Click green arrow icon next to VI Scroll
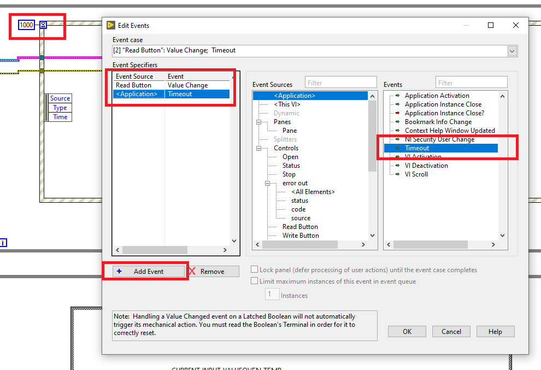Viewport: 541px width, 370px height. click(x=397, y=174)
